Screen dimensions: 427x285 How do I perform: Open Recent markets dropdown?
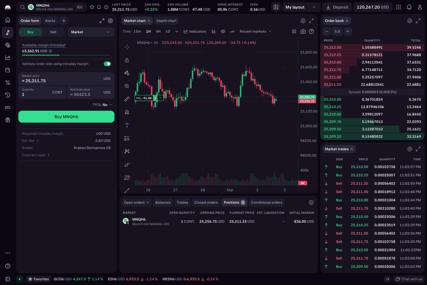[x=255, y=31]
